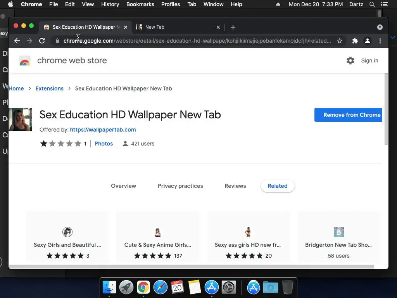Open the blue App Store icon in Dock
This screenshot has width=397, height=298.
coord(212,288)
